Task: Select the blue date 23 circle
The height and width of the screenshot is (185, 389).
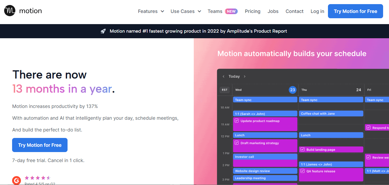Action: point(292,90)
